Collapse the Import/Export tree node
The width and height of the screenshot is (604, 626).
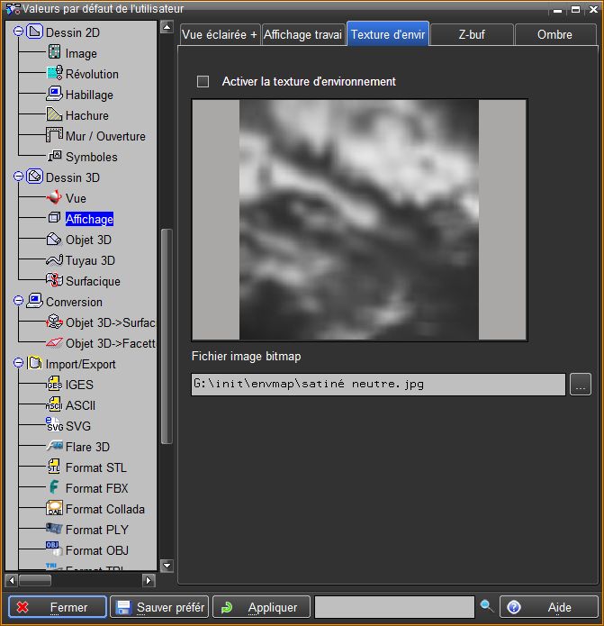coord(18,364)
